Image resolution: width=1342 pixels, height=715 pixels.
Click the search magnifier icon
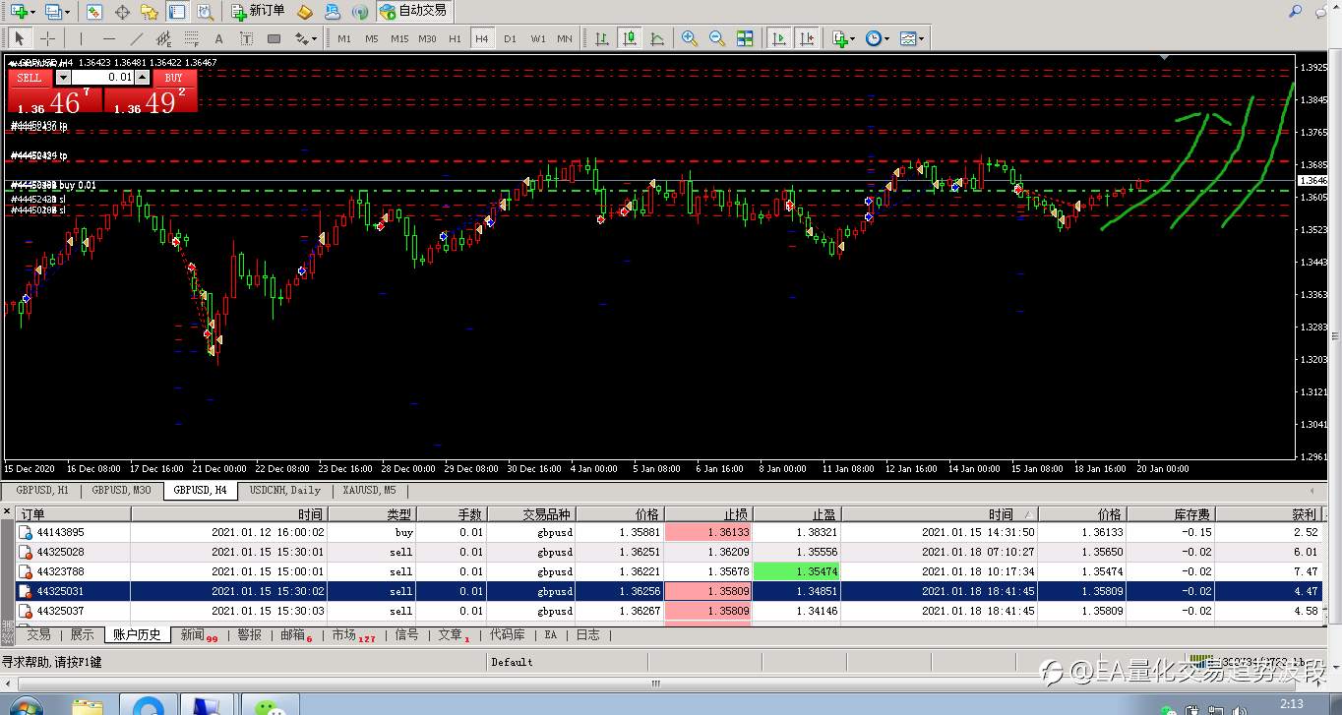1295,12
